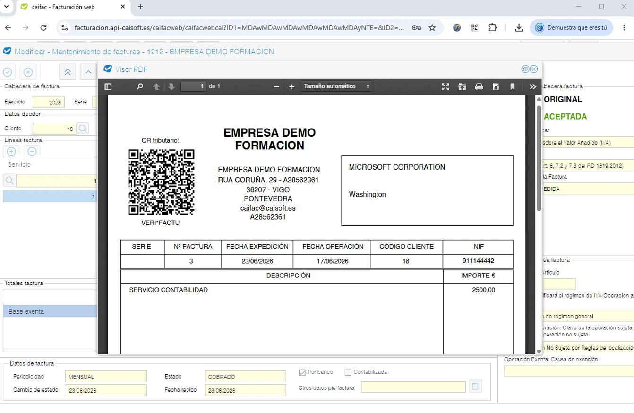Open the QR code extension icon
This screenshot has width=634, height=413.
(x=474, y=27)
